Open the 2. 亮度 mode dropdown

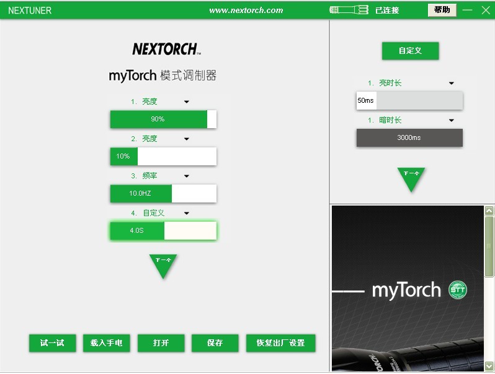pyautogui.click(x=187, y=139)
